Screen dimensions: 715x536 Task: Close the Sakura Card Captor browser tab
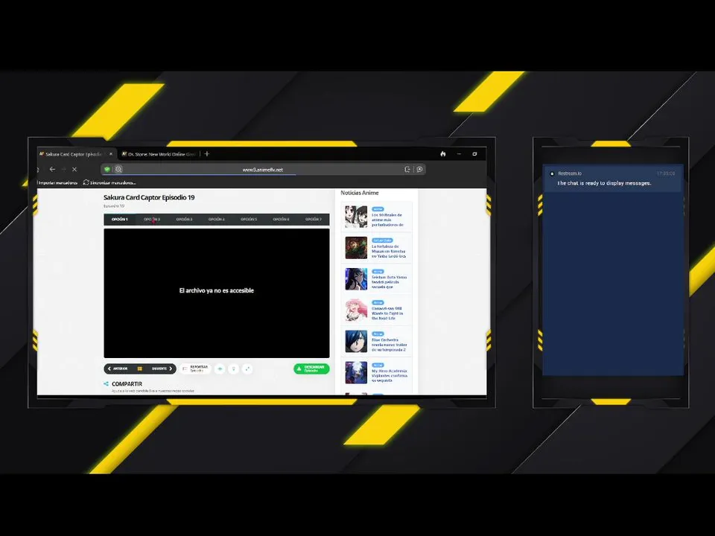(x=111, y=154)
